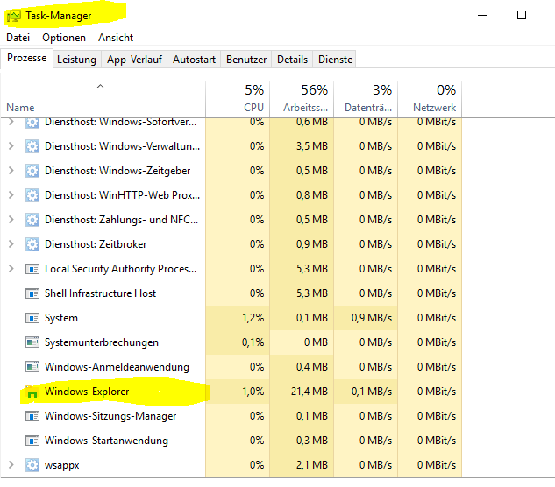Click the wsappx gear icon
The width and height of the screenshot is (555, 487).
coord(32,465)
